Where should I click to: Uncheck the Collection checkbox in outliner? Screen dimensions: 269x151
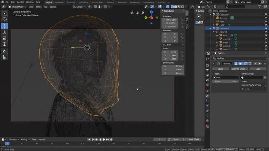point(214,15)
